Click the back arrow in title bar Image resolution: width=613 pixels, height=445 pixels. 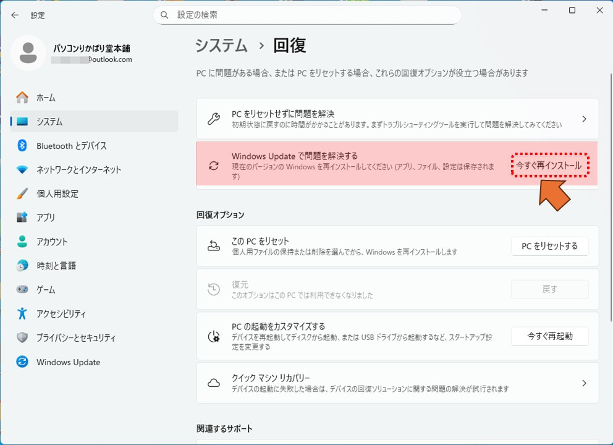tap(15, 15)
